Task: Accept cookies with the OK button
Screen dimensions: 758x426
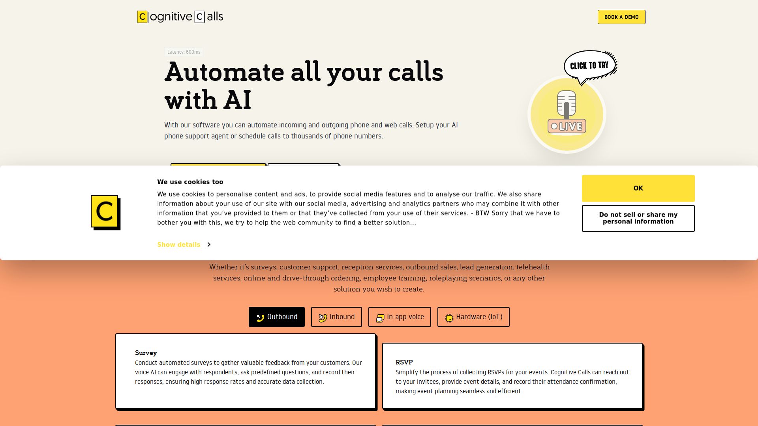Action: click(x=638, y=189)
